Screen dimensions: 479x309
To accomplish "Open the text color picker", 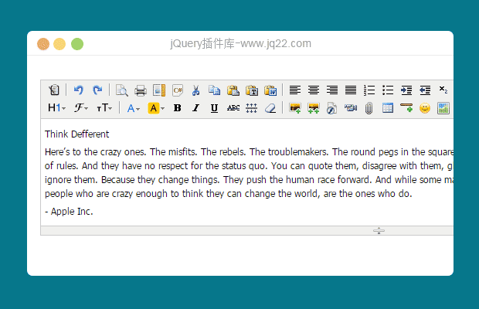I will [x=134, y=108].
